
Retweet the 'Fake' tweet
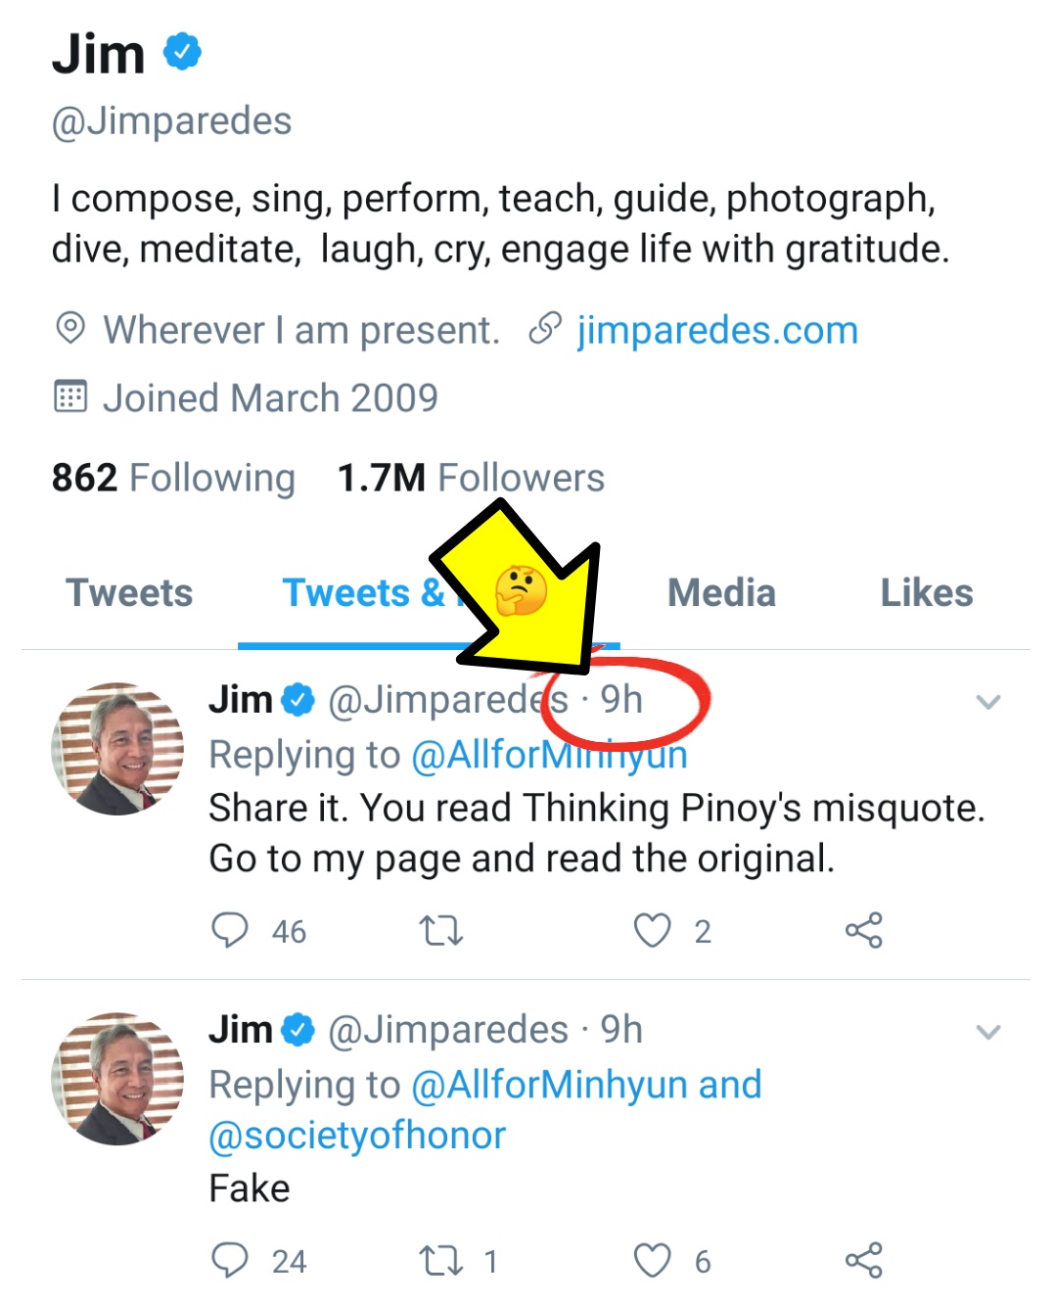click(440, 1260)
